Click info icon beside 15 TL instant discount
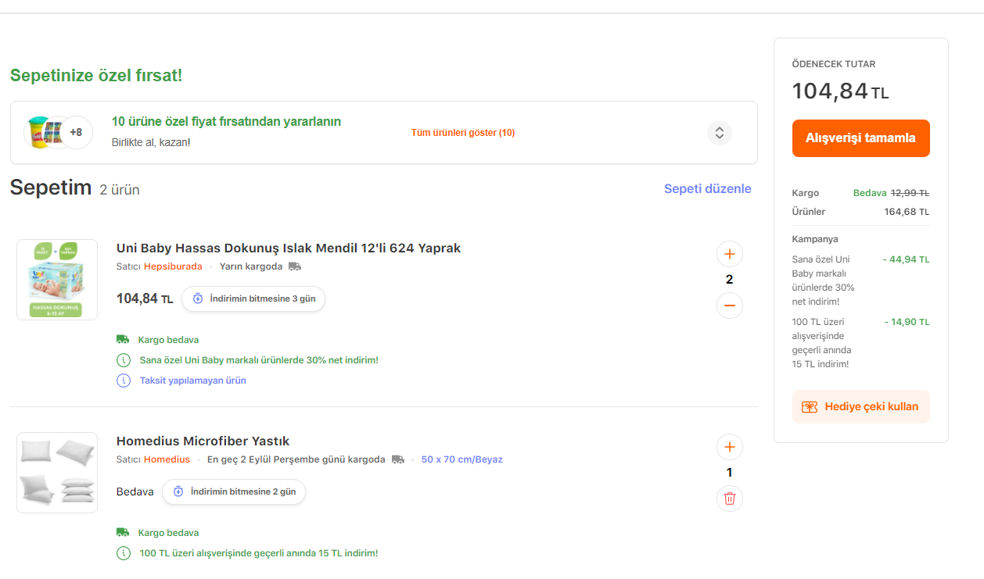The width and height of the screenshot is (984, 579). 124,553
